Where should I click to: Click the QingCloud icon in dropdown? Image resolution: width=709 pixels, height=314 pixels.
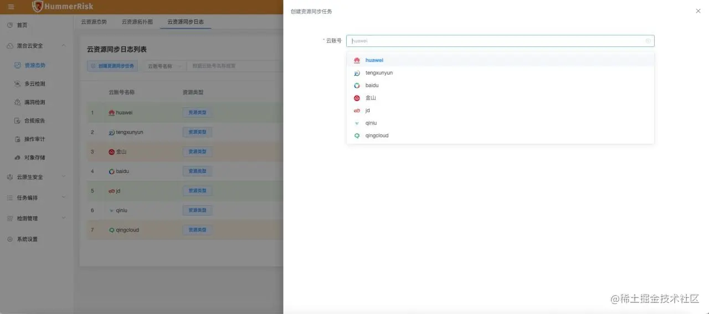pos(357,135)
